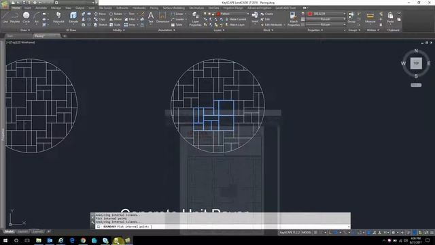
Task: Click the Array command
Action: click(x=130, y=24)
